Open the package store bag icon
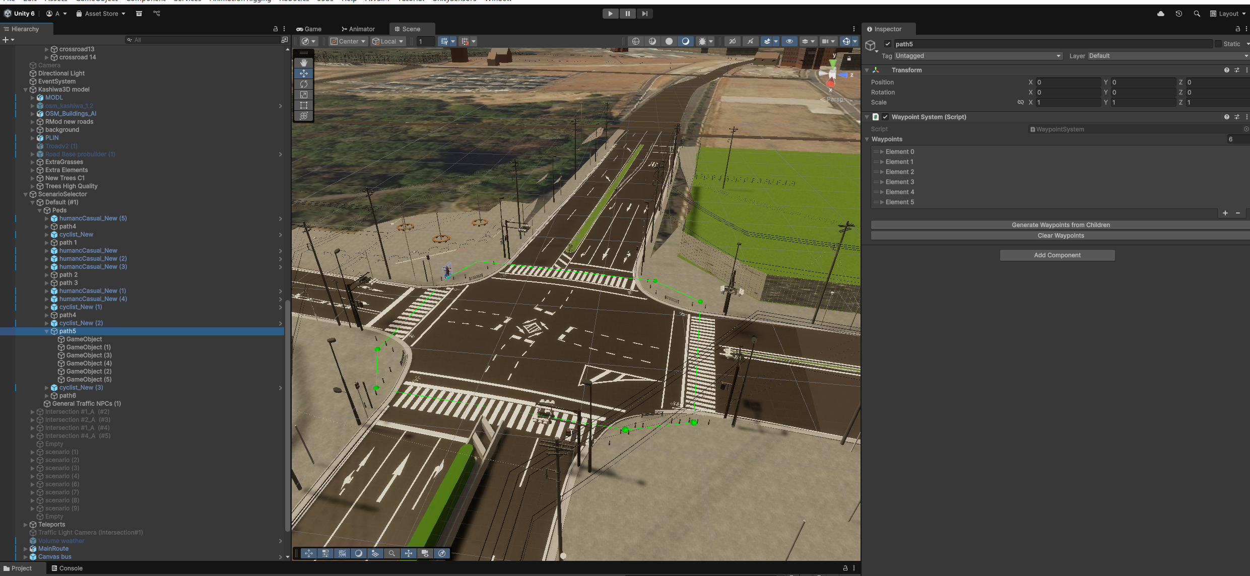Viewport: 1250px width, 576px height. 139,14
